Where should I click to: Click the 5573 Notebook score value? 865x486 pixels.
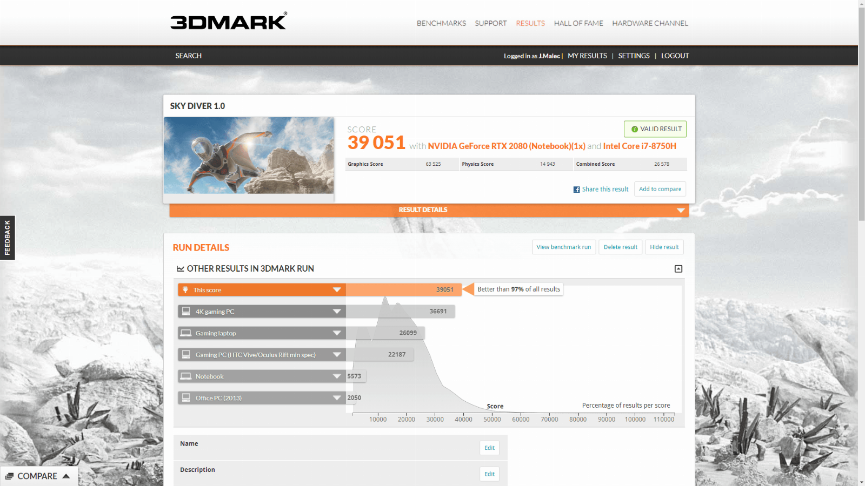pos(354,376)
